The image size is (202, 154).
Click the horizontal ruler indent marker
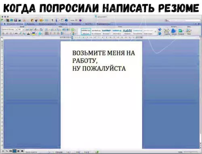click(x=72, y=37)
